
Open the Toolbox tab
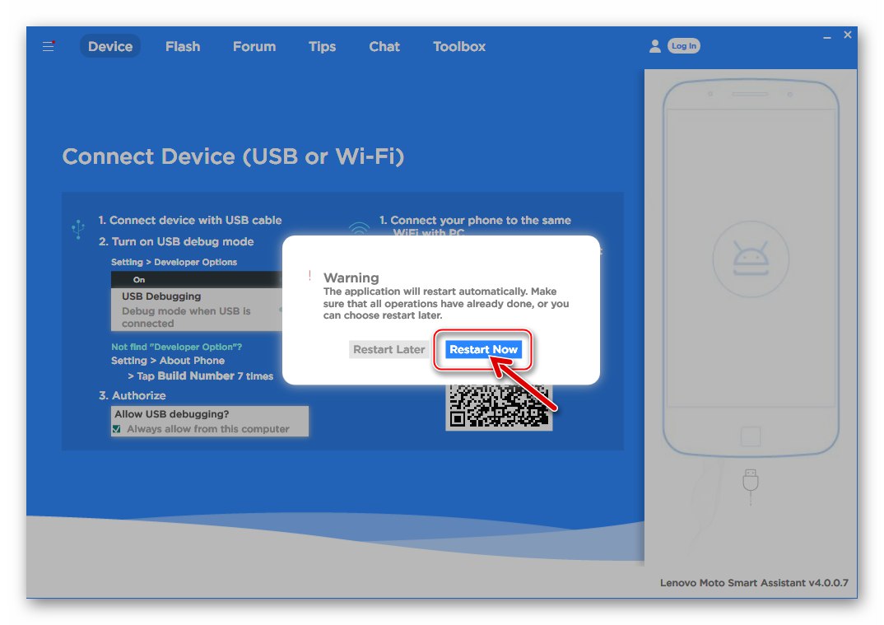459,46
